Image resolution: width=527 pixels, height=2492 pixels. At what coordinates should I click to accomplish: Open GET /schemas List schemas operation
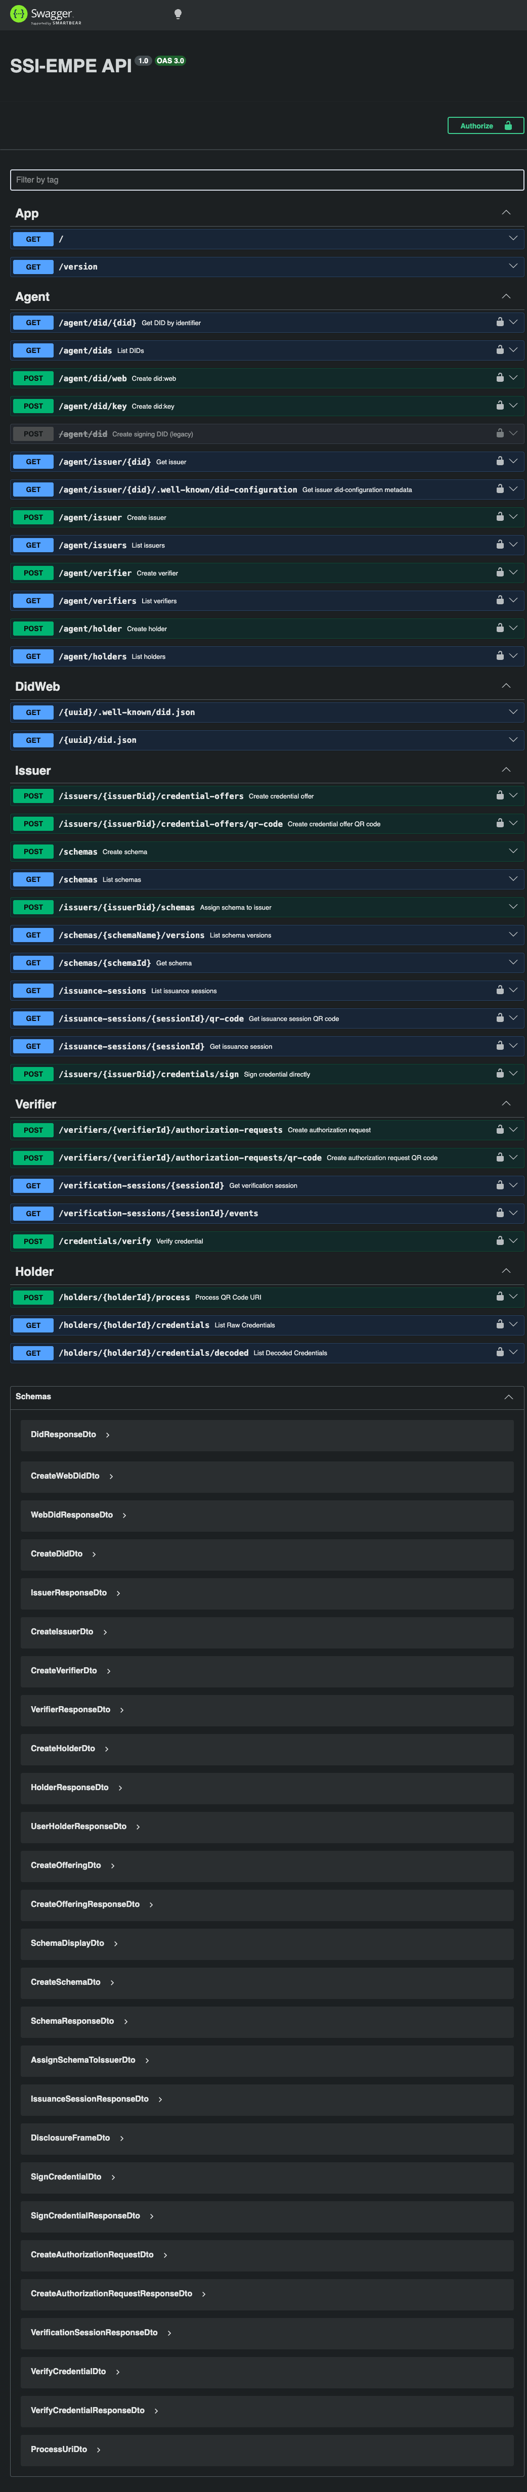click(267, 879)
